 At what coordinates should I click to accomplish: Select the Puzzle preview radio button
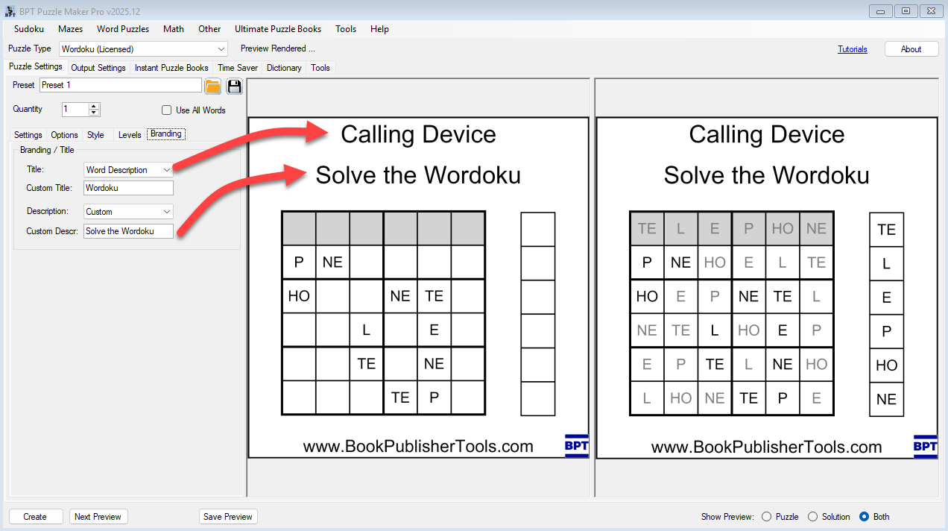[766, 517]
